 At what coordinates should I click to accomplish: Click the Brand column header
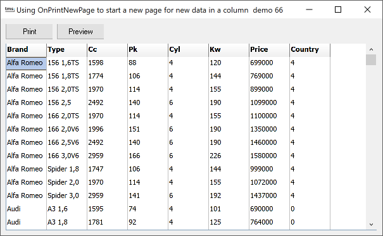pyautogui.click(x=26, y=50)
